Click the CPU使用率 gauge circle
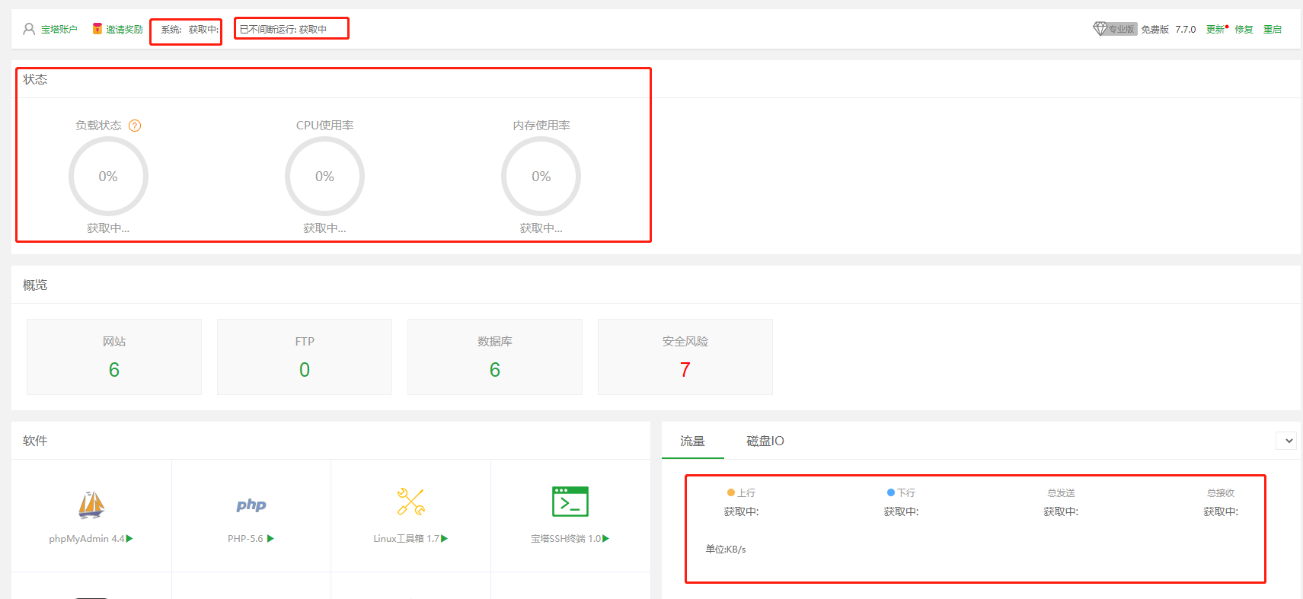Screen dimensions: 1303x599 click(x=324, y=177)
